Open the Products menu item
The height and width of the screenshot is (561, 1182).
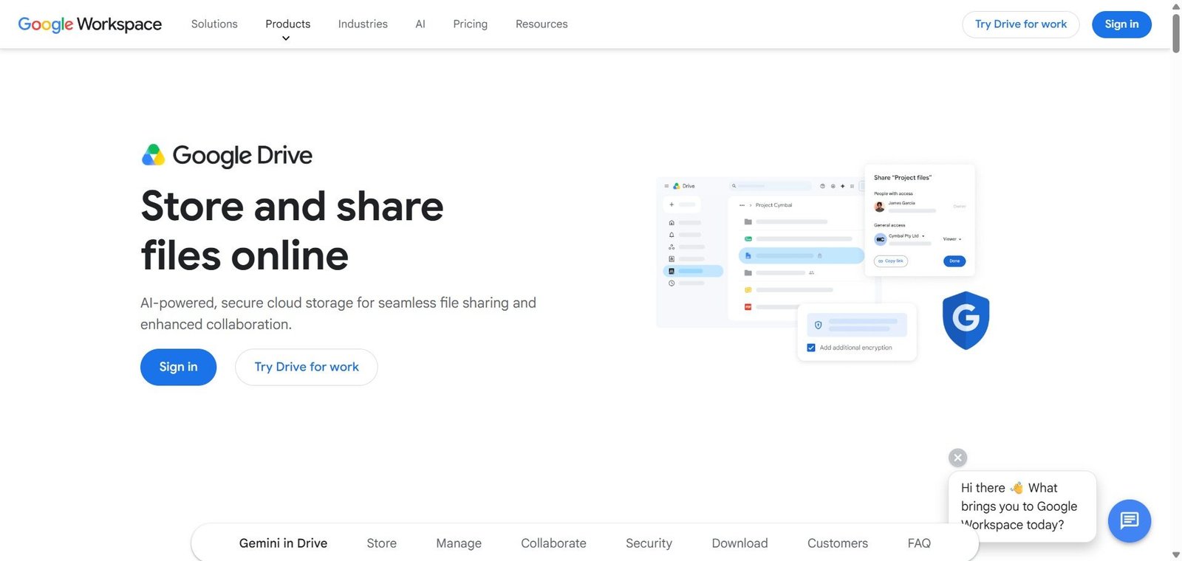tap(288, 24)
